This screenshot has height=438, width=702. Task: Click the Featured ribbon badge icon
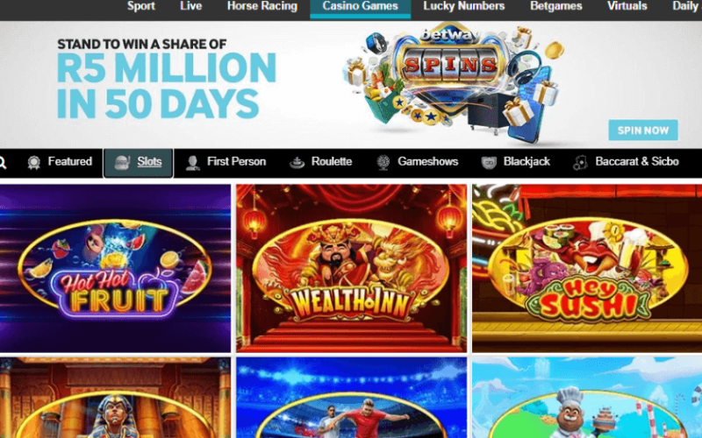click(x=34, y=163)
